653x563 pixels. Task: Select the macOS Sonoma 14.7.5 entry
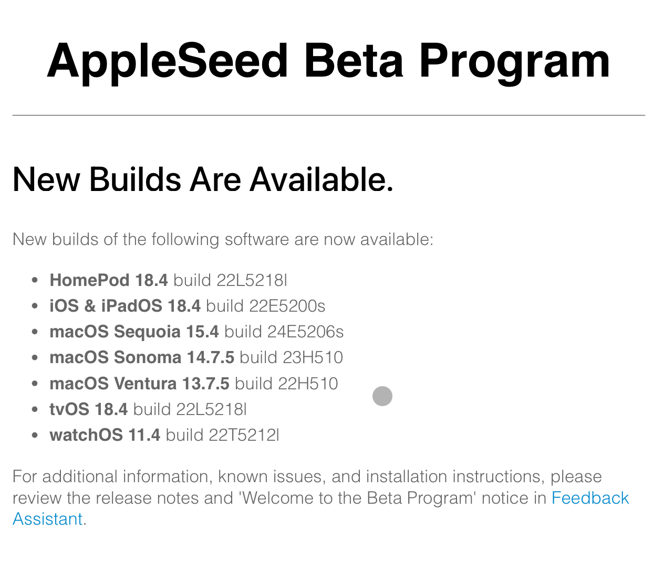(142, 357)
